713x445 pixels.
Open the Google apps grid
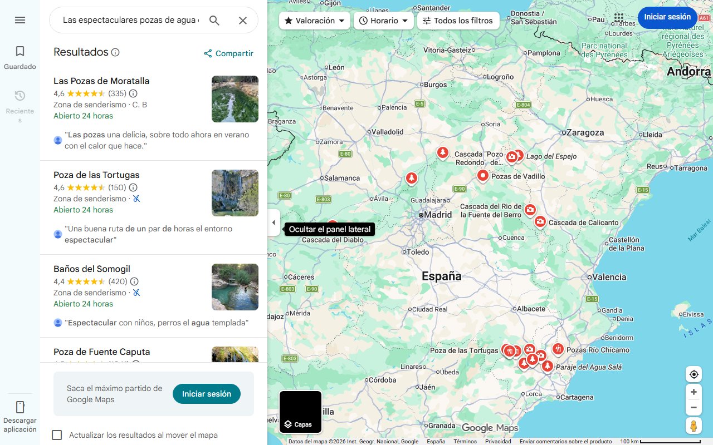pyautogui.click(x=619, y=17)
